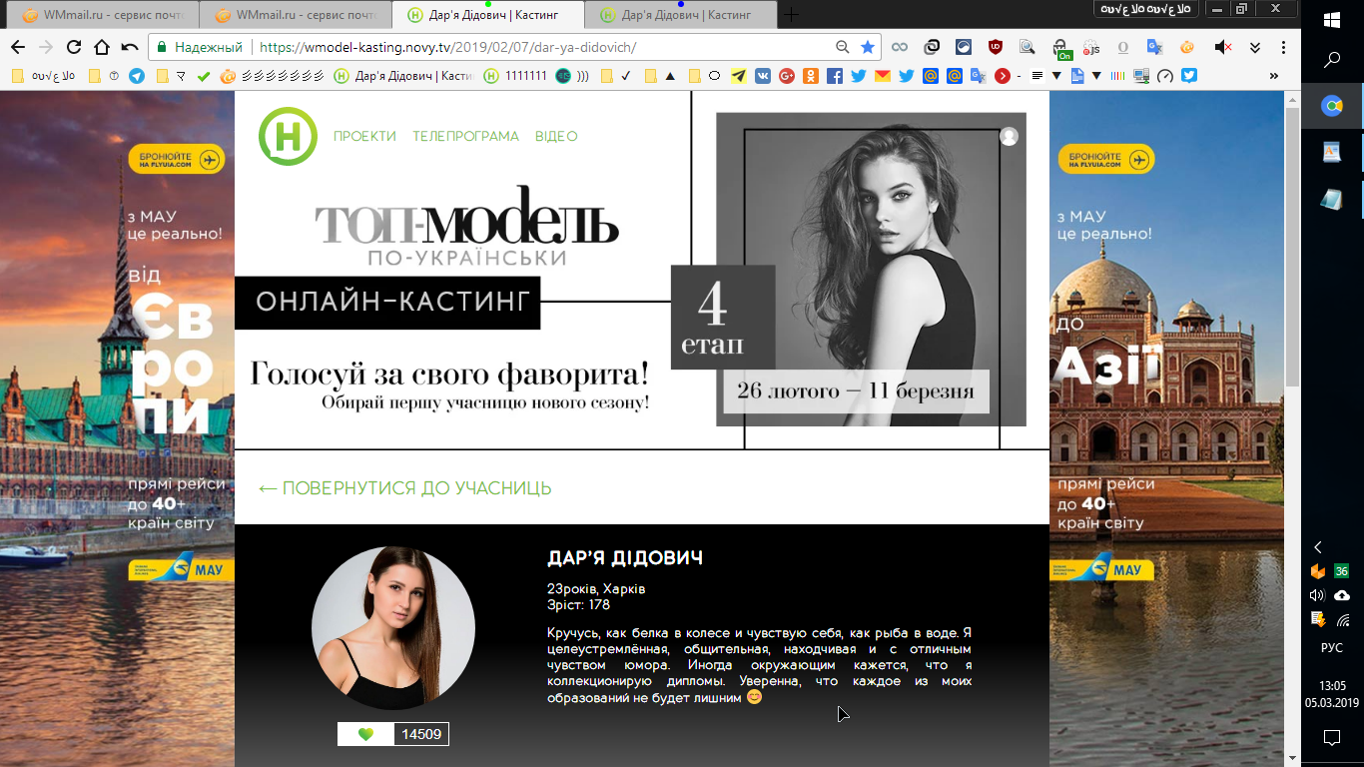The height and width of the screenshot is (767, 1364).
Task: Click the page vertical scrollbar thumb
Action: [x=1292, y=246]
